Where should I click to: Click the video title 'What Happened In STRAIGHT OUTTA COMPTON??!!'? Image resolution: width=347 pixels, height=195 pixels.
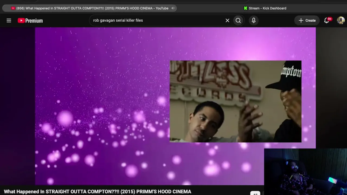[97, 191]
